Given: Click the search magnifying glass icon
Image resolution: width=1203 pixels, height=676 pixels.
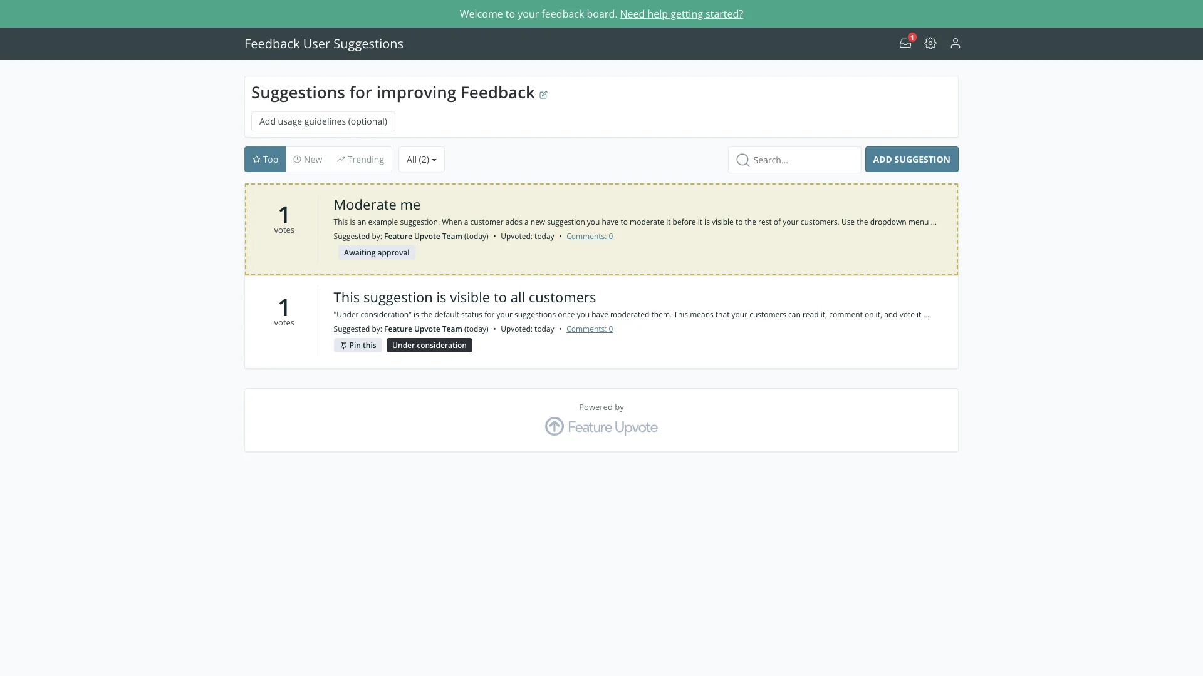Looking at the screenshot, I should (x=742, y=160).
